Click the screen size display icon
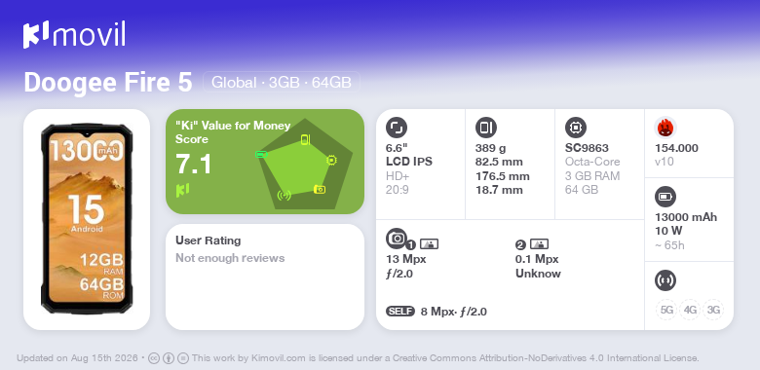Viewport: 760px width, 370px height. [397, 128]
